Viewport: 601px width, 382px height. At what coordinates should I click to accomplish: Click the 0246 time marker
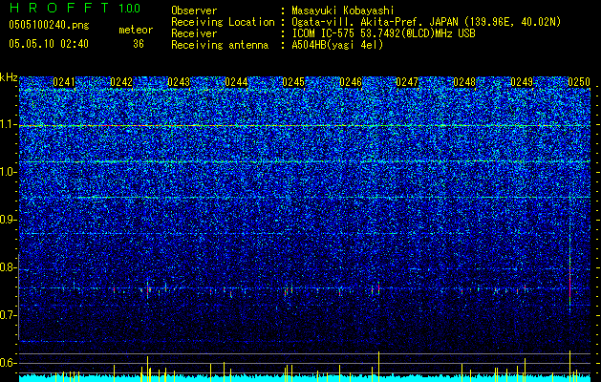click(x=351, y=82)
